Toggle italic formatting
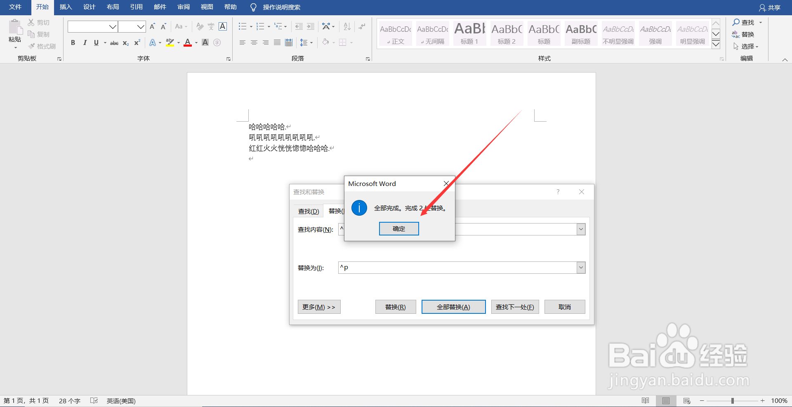Screen dimensions: 792x407 point(85,42)
